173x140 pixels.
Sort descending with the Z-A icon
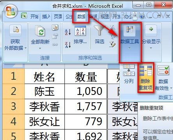click(x=68, y=45)
